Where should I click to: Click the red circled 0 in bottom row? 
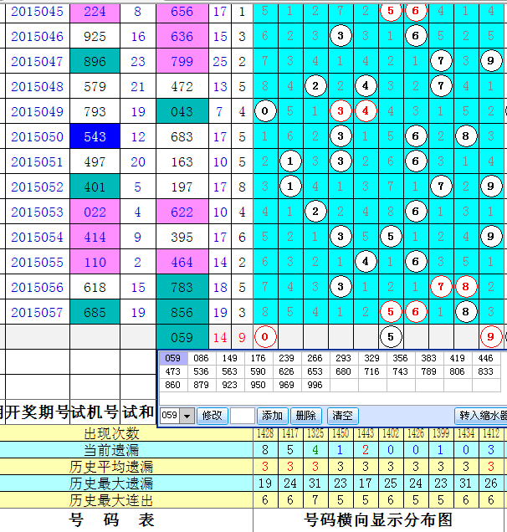click(x=265, y=337)
